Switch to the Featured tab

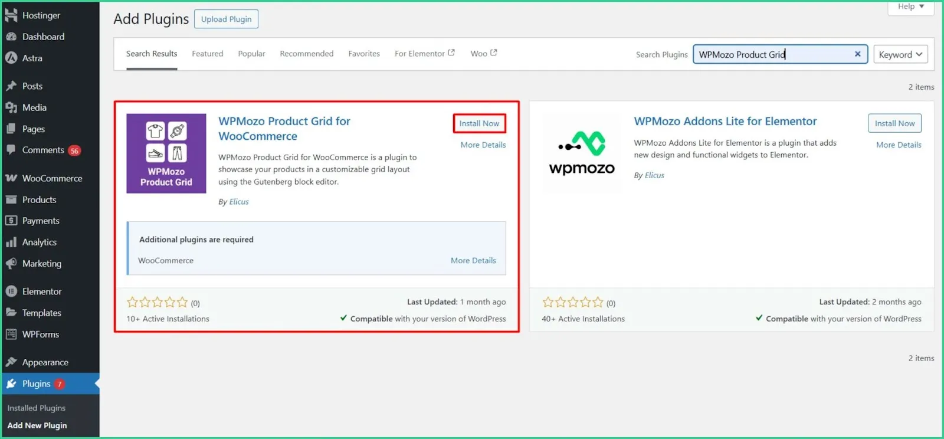[x=208, y=54]
